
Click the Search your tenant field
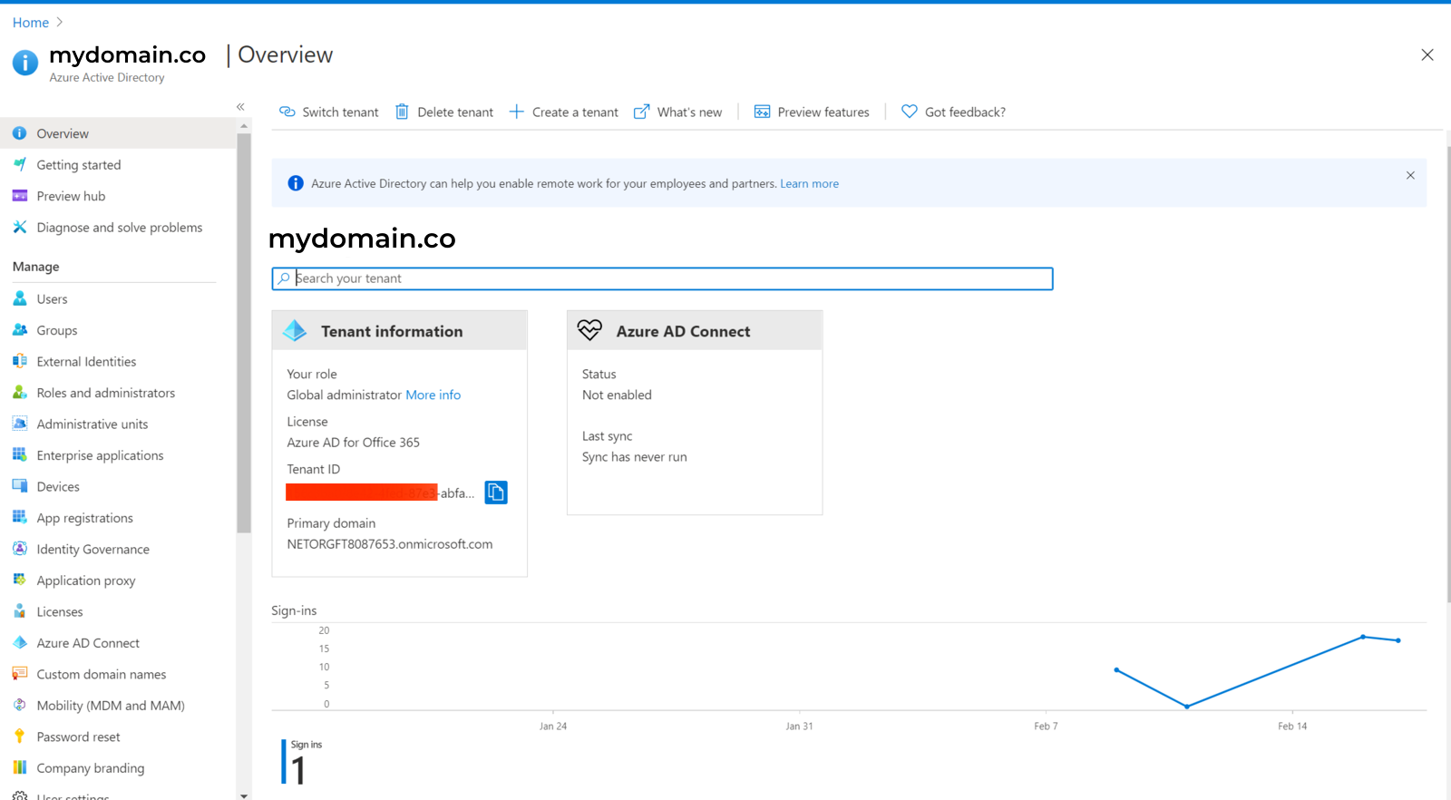click(662, 278)
